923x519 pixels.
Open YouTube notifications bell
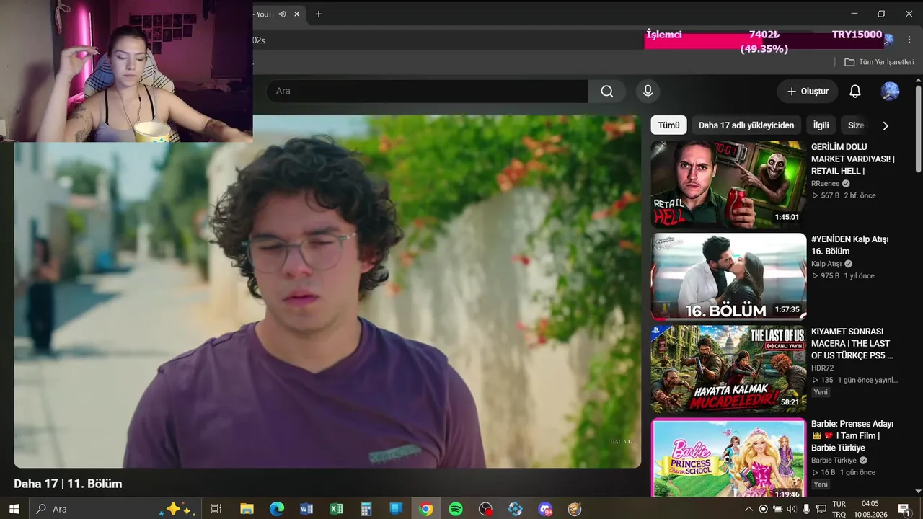[855, 92]
